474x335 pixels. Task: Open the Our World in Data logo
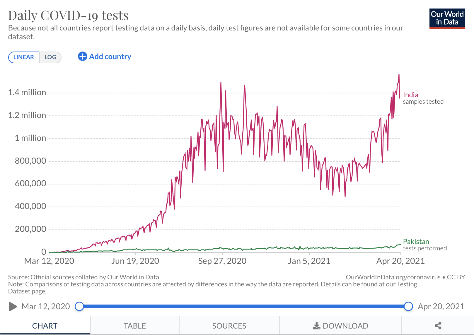(447, 19)
